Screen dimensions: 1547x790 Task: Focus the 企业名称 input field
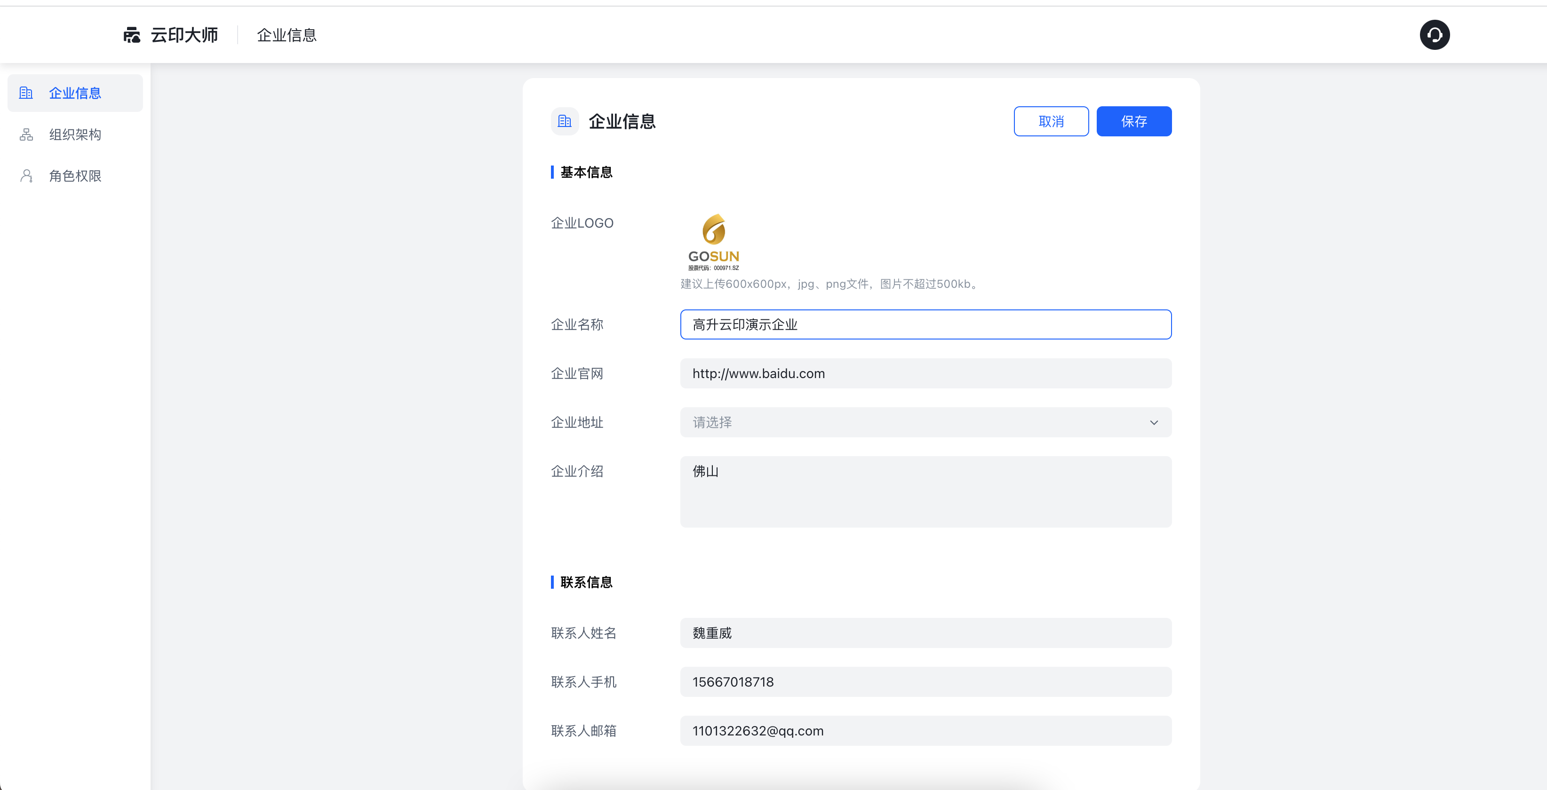coord(925,325)
